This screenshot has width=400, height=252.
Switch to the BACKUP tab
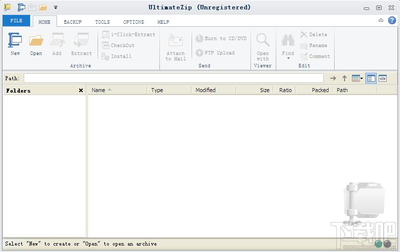point(73,22)
